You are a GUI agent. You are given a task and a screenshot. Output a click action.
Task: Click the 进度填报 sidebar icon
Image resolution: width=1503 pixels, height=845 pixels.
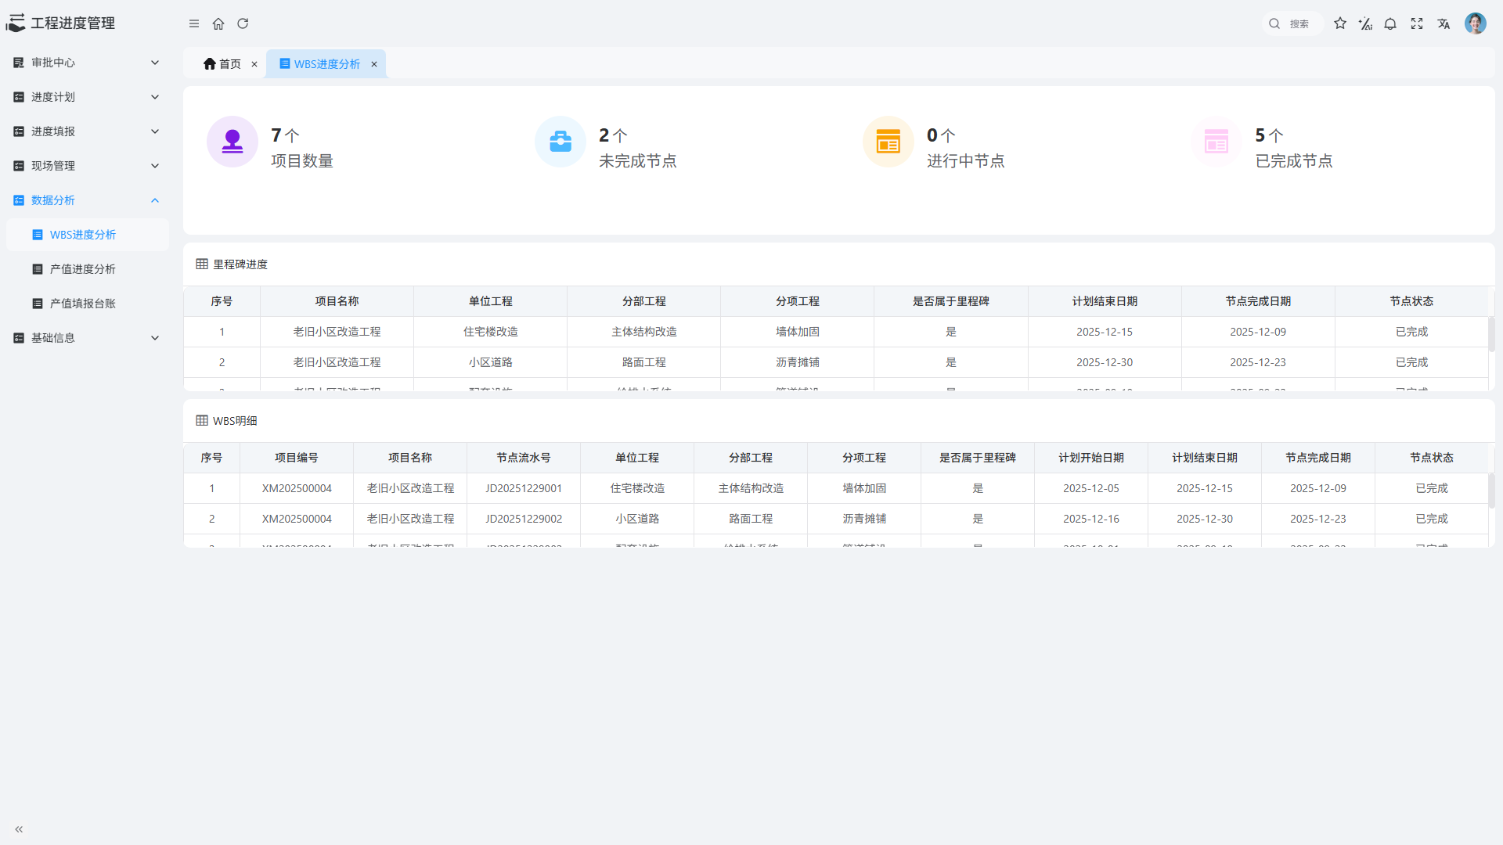point(19,131)
